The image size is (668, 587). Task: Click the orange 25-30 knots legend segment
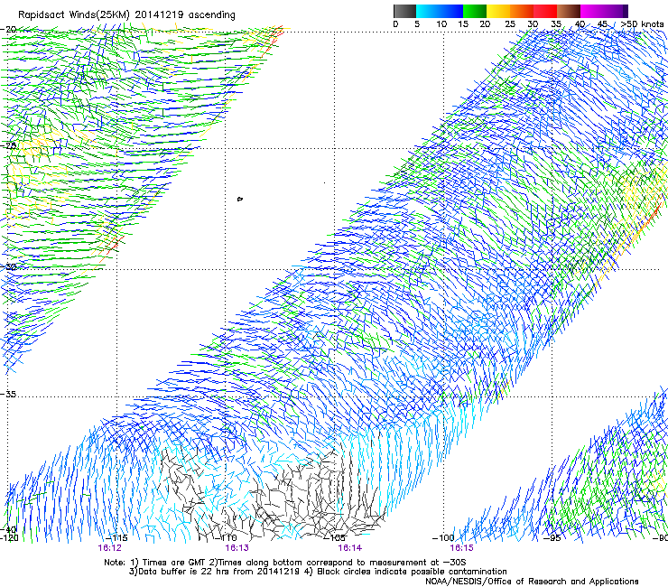coord(522,11)
